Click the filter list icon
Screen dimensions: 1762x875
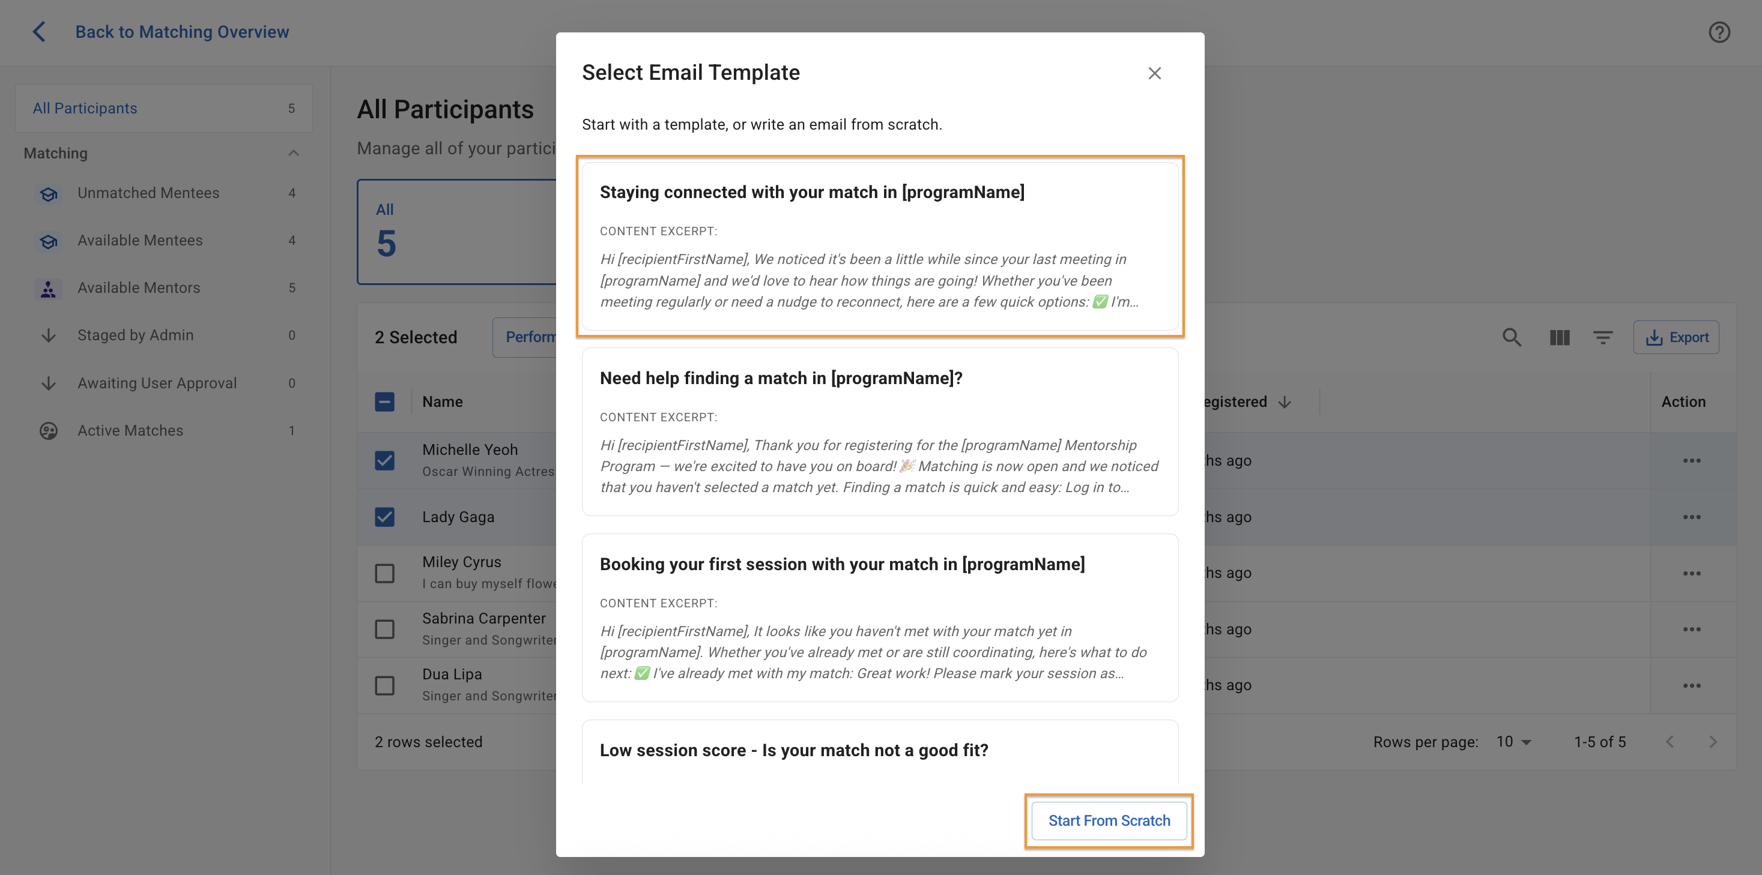click(1603, 337)
